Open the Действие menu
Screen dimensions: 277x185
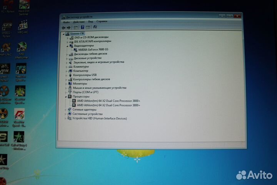click(79, 22)
